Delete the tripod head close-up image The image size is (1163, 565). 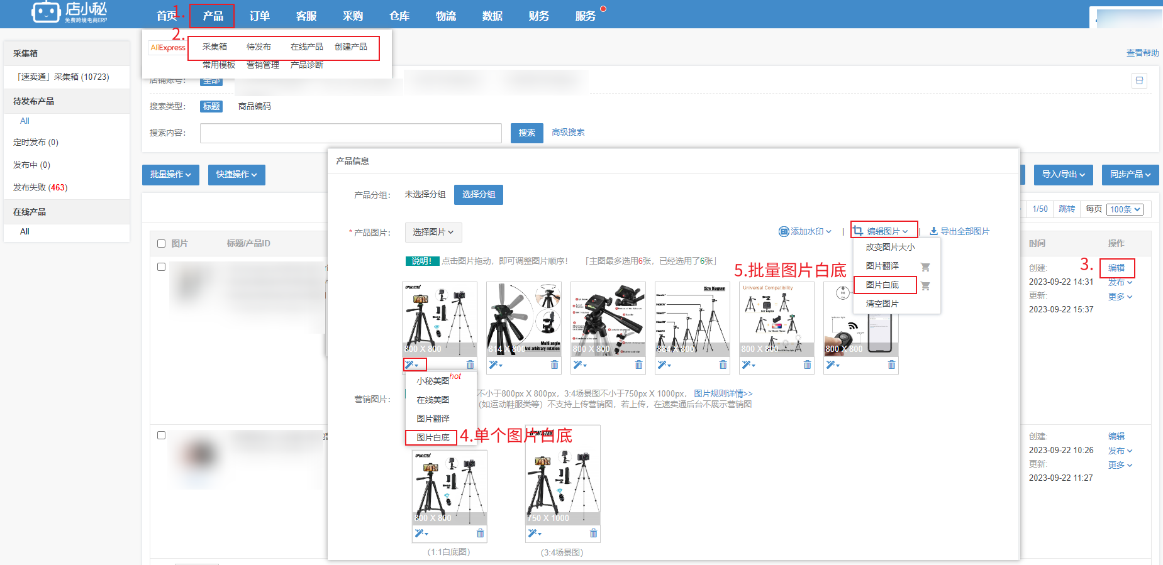tap(638, 365)
